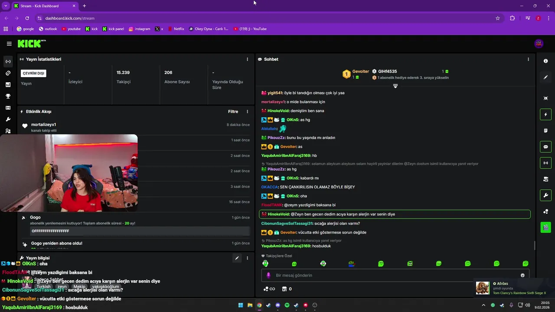
Task: Open Discord from taskbar
Action: pos(278,305)
